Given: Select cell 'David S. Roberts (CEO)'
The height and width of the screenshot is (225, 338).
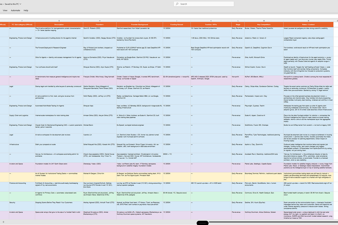Looking at the screenshot, I should [x=100, y=32].
